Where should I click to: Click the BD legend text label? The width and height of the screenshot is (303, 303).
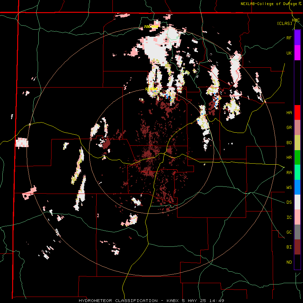tap(289, 143)
